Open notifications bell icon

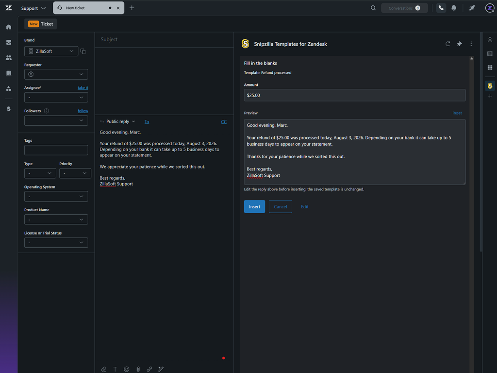pyautogui.click(x=454, y=8)
